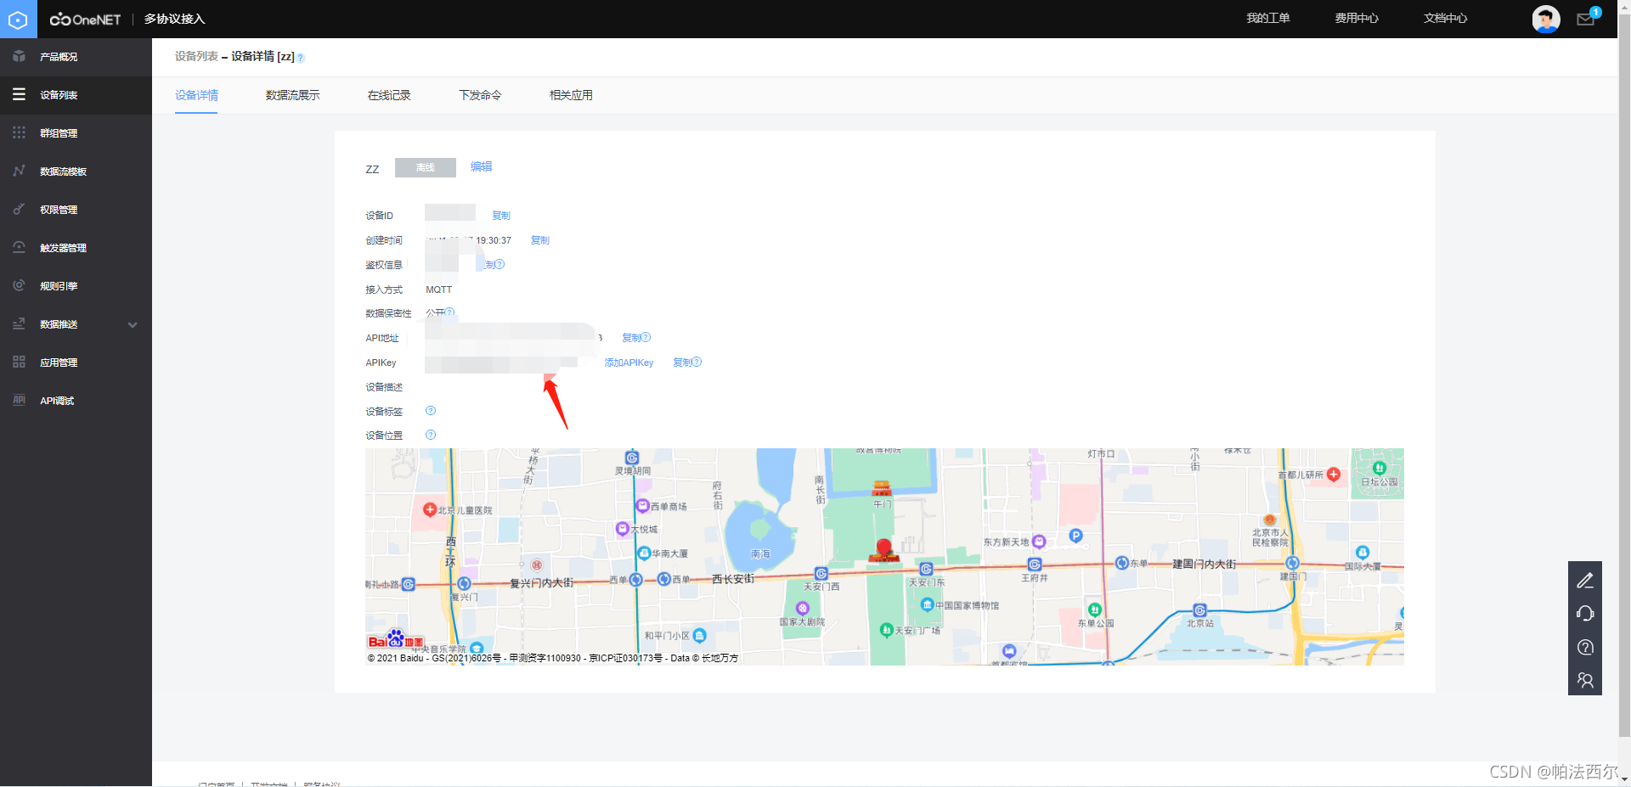Click the help icon next to API地址 copy

(646, 337)
